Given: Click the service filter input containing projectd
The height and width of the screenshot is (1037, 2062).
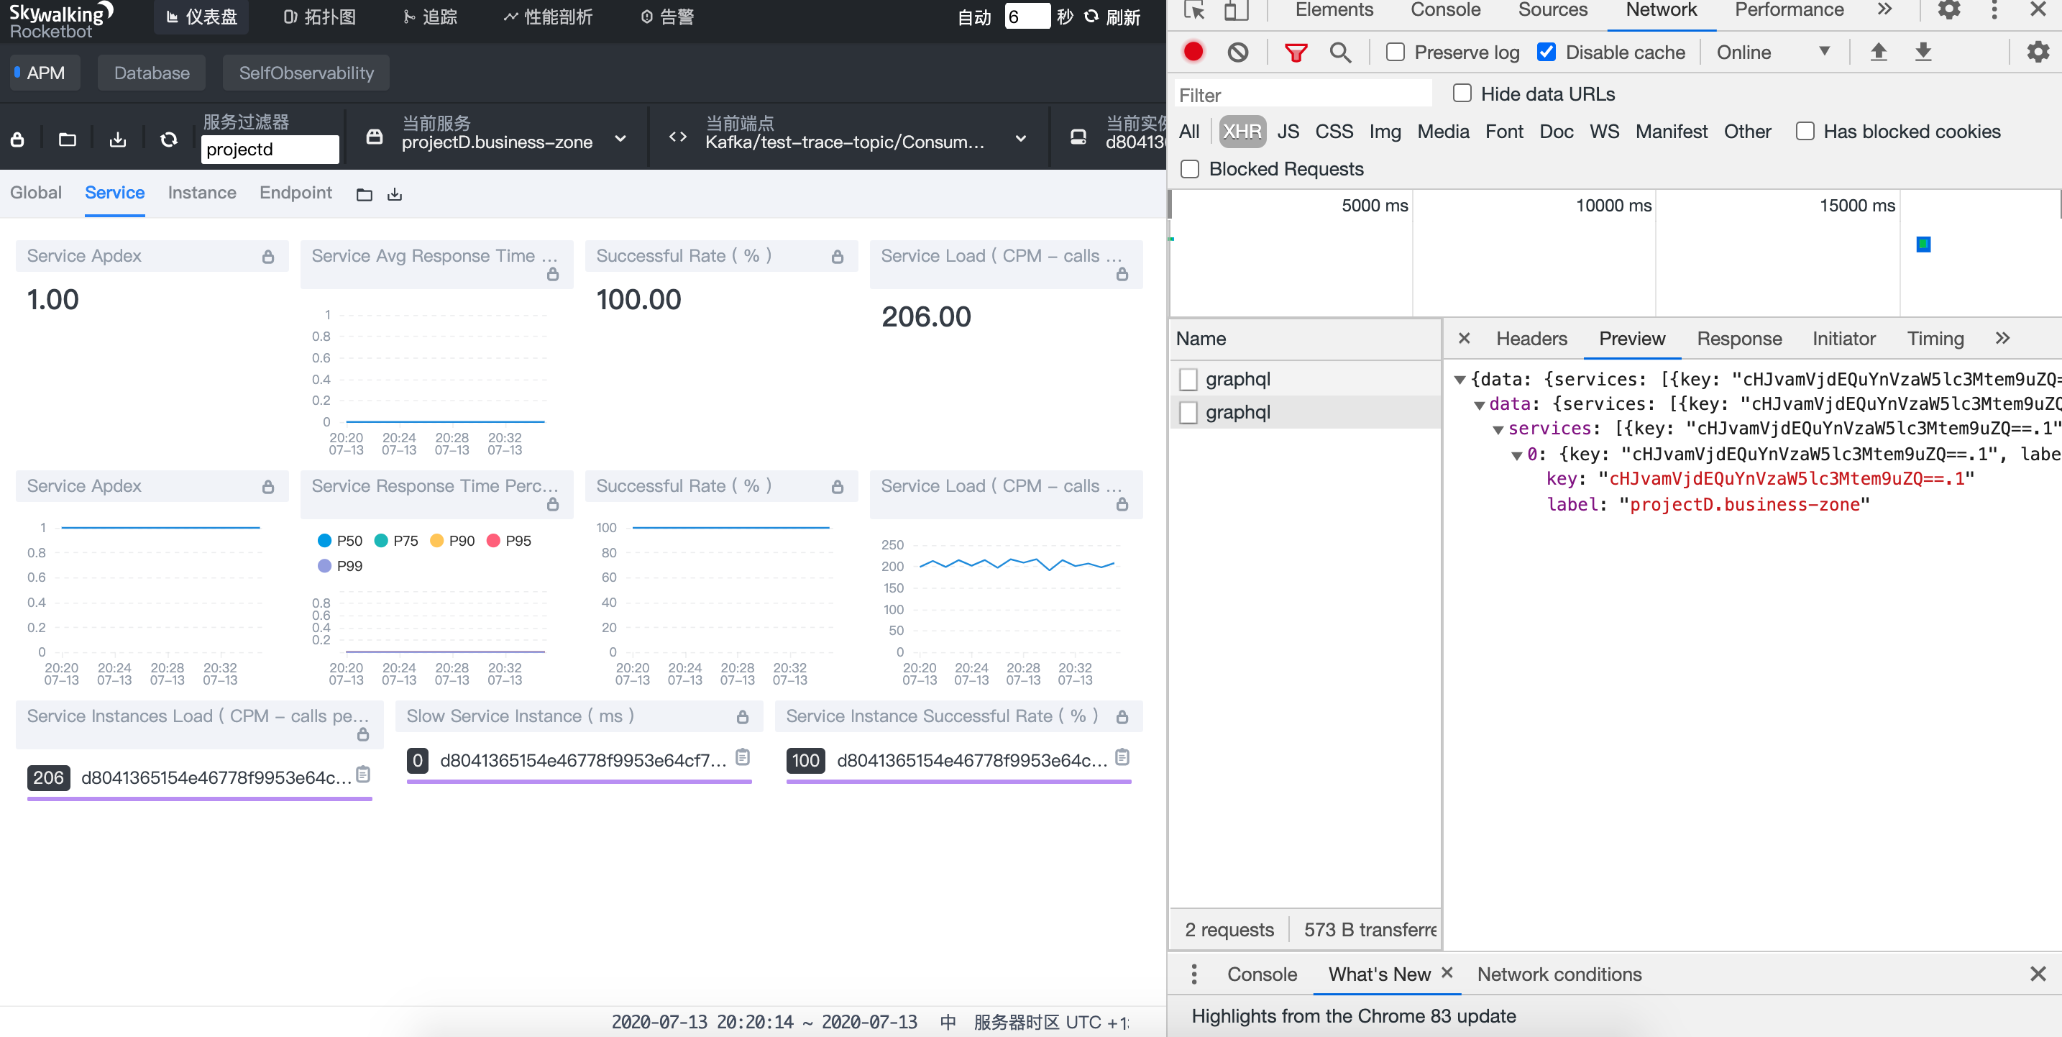Looking at the screenshot, I should tap(269, 149).
